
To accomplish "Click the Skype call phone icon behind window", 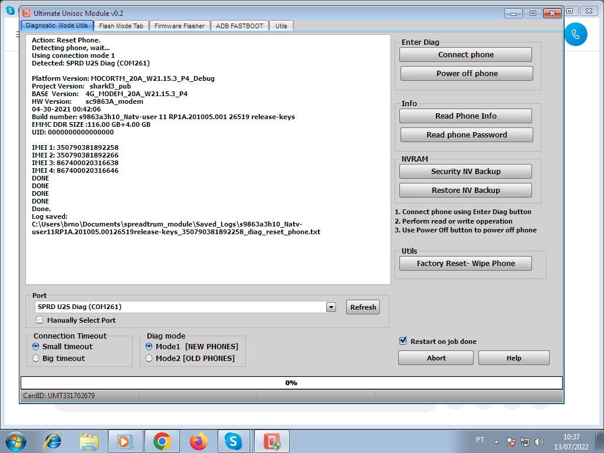I will pos(576,34).
